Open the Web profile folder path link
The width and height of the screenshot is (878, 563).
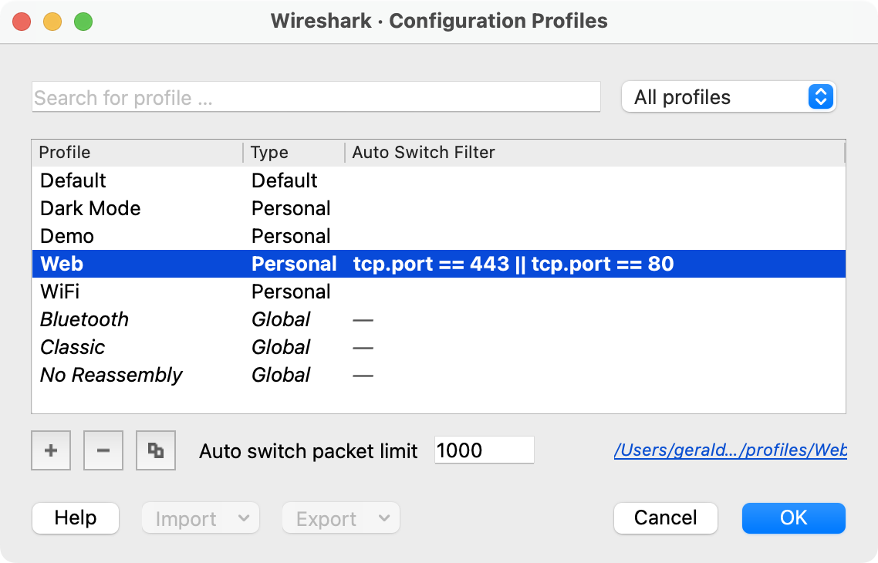click(x=730, y=450)
